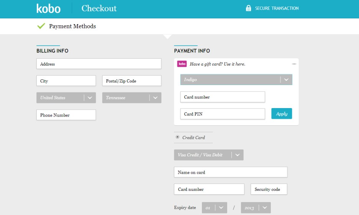Click the Phone Number field

pyautogui.click(x=66, y=115)
